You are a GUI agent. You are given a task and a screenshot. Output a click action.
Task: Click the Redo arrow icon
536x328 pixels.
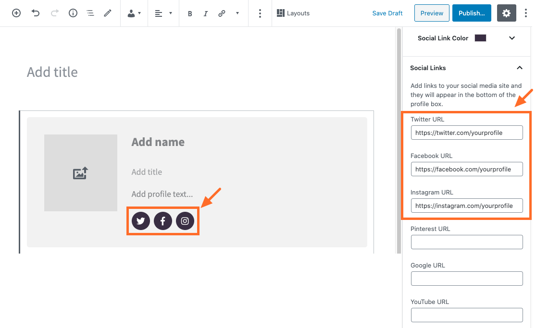pos(54,13)
